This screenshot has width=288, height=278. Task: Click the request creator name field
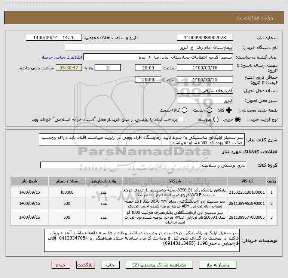tap(158, 57)
